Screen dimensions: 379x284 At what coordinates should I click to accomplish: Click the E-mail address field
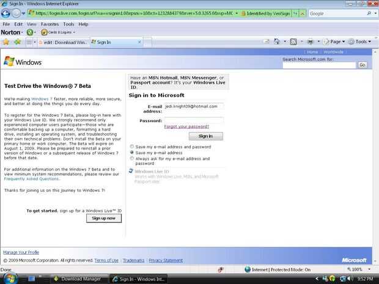(x=194, y=106)
